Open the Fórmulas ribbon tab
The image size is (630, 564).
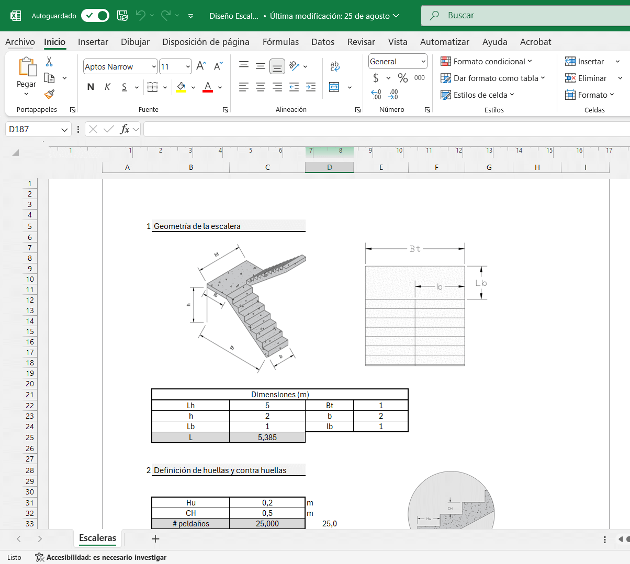pyautogui.click(x=280, y=42)
